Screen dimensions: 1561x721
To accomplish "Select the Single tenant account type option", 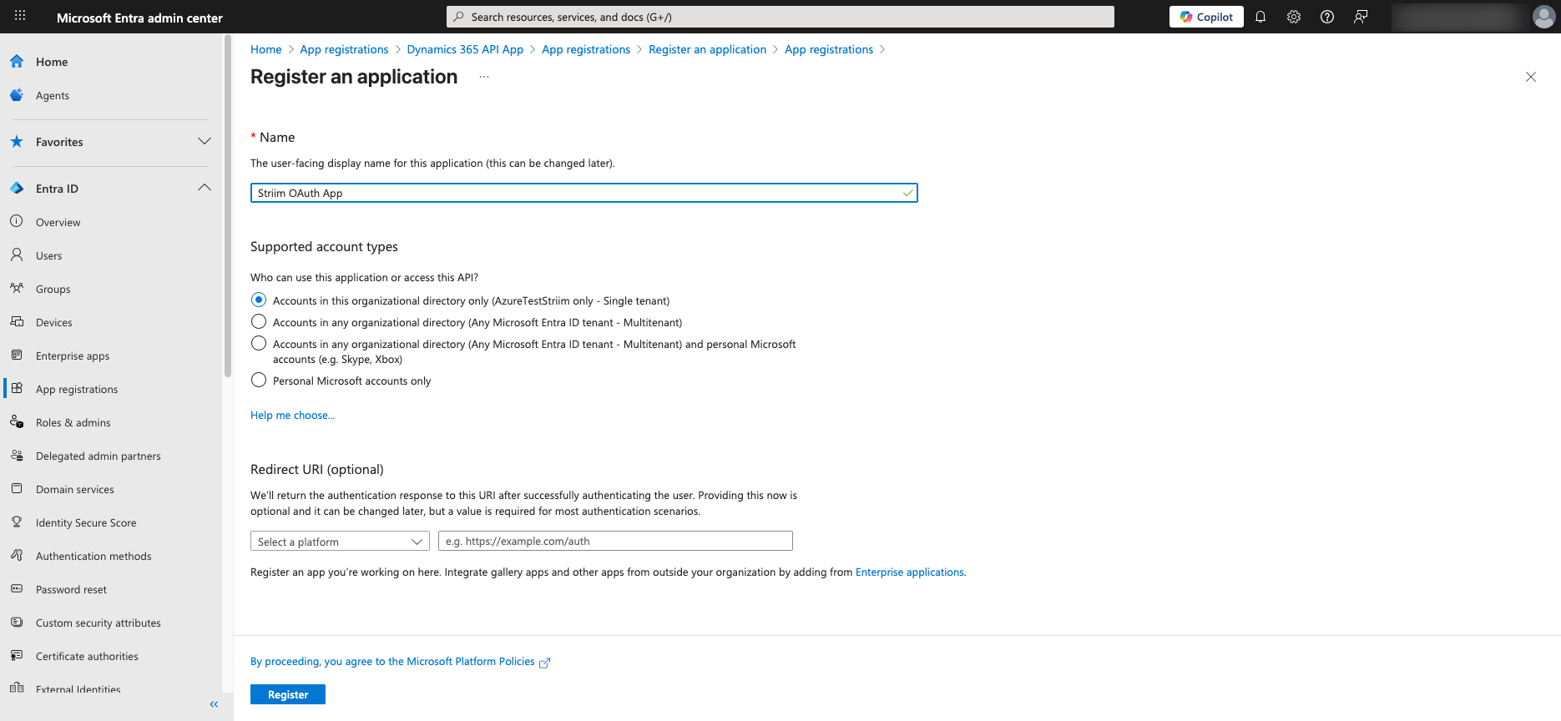I will [x=258, y=299].
